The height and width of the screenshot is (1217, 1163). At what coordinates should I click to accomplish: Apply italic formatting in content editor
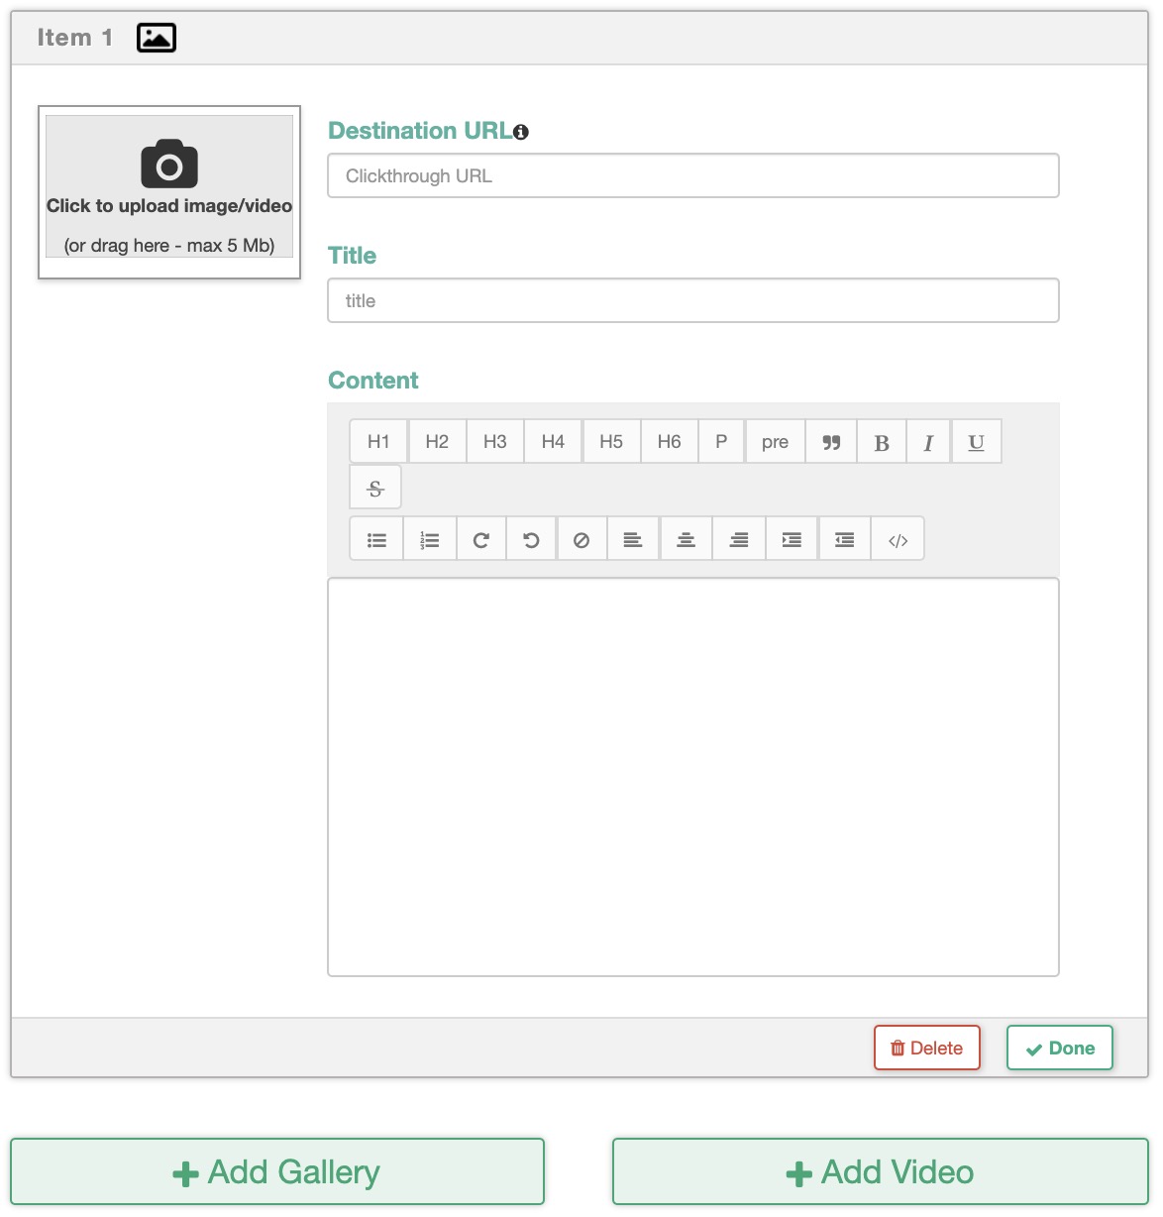pos(928,442)
